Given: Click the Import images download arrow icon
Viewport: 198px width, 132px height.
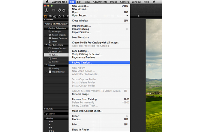Looking at the screenshot, I should click(46, 10).
